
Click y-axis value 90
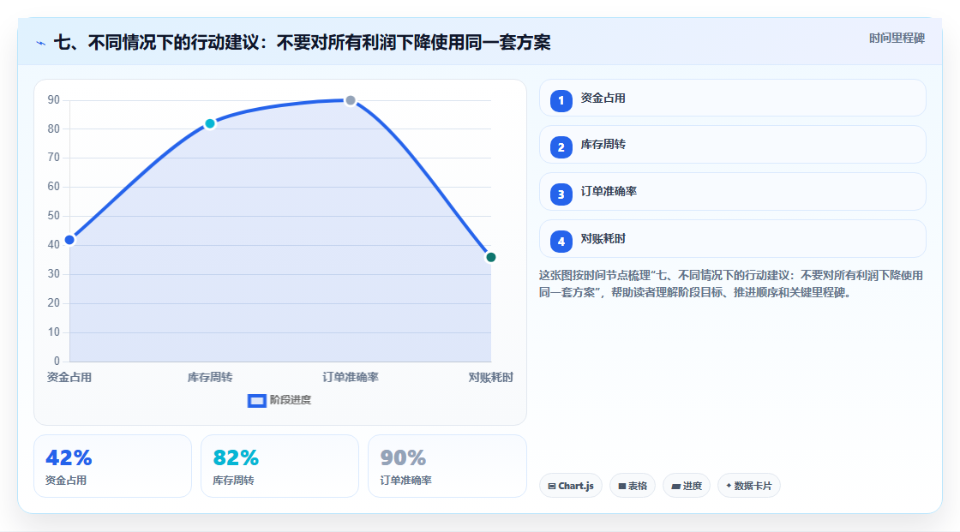tap(54, 99)
